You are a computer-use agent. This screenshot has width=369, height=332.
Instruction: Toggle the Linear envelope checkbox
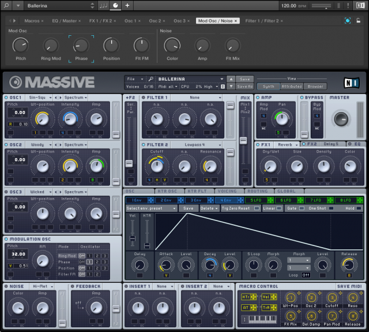pos(280,208)
